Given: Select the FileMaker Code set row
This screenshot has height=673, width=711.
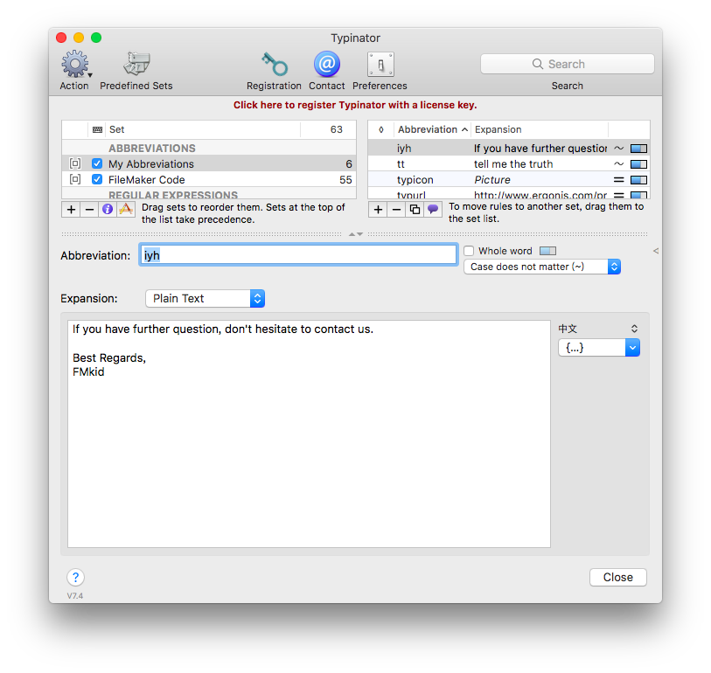Looking at the screenshot, I should pyautogui.click(x=209, y=179).
